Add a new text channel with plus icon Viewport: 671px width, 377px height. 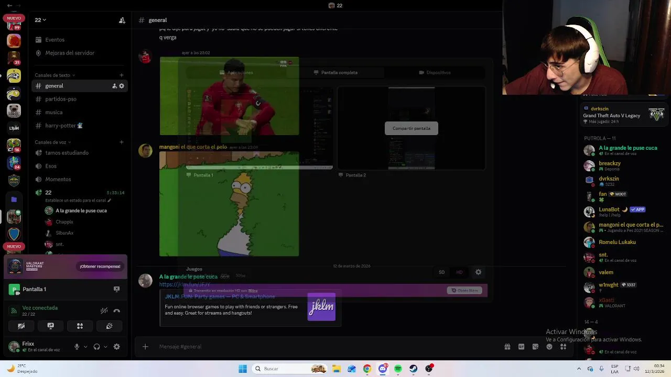[x=122, y=75]
